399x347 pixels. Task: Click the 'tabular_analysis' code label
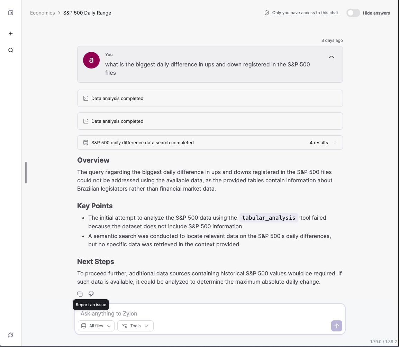coord(269,218)
